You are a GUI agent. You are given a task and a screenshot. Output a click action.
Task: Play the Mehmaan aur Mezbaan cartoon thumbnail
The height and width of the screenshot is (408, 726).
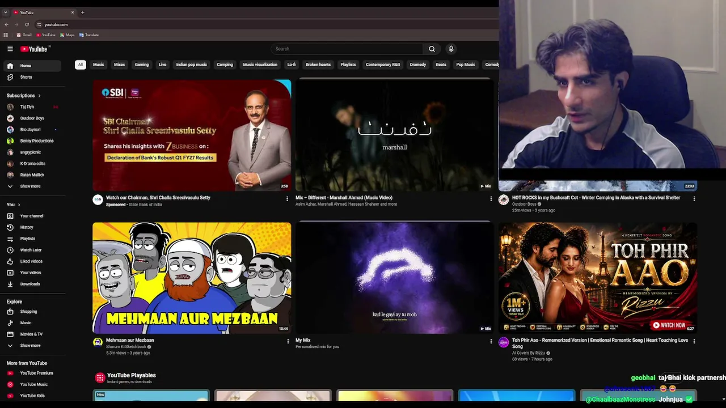click(x=192, y=278)
